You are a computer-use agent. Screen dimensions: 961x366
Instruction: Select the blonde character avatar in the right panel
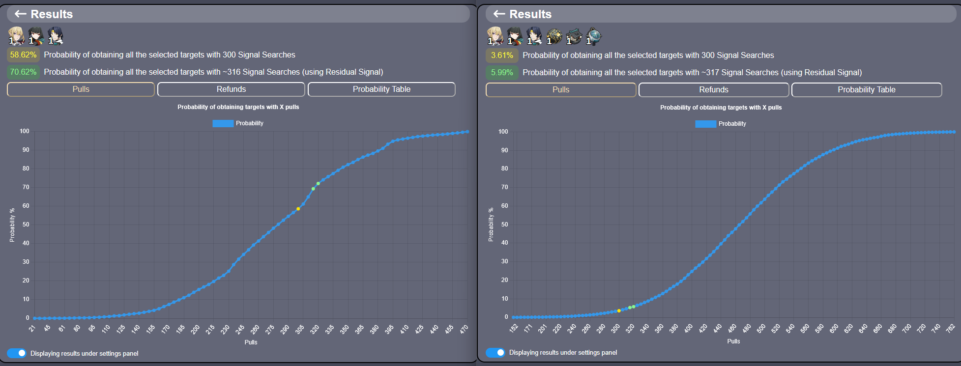click(x=495, y=36)
